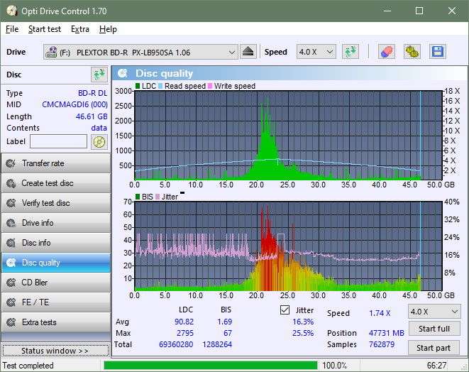
Task: Click the Drive info sidebar icon
Action: coord(11,223)
